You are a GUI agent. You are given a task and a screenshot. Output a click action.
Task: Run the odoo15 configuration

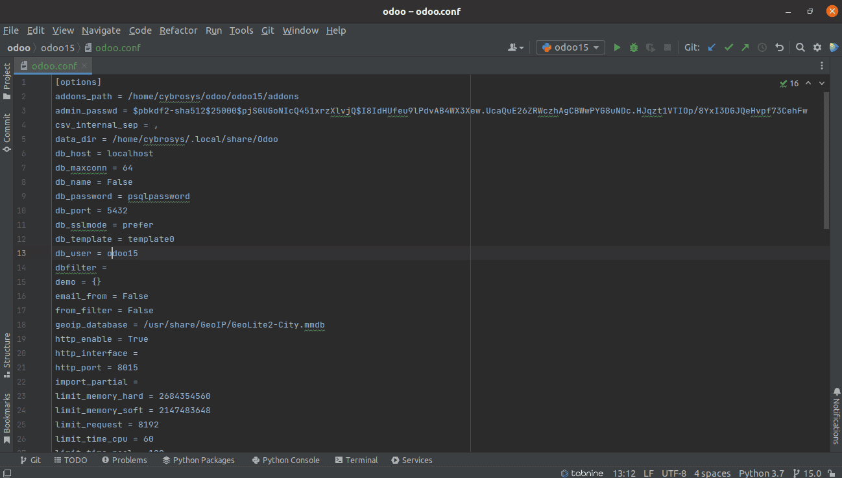click(x=617, y=47)
